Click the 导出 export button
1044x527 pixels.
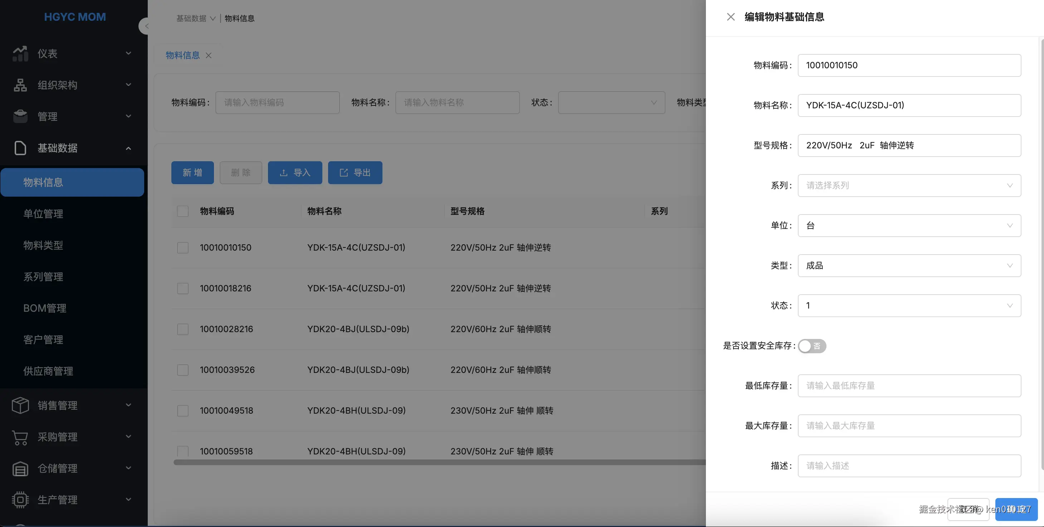coord(355,173)
